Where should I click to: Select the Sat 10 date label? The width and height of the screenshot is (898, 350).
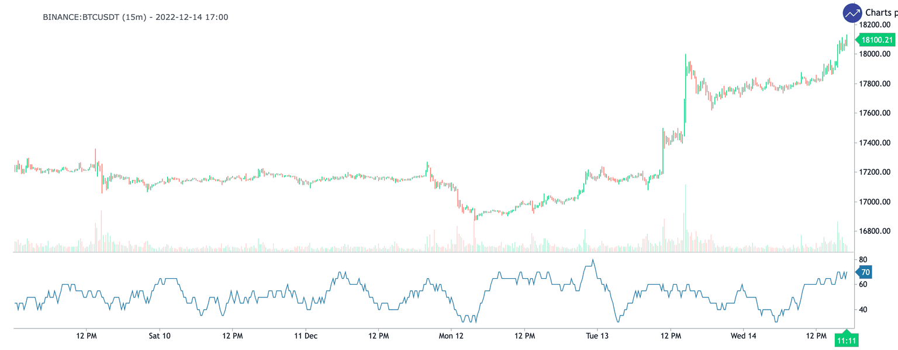(x=160, y=336)
